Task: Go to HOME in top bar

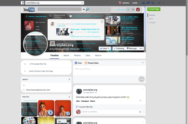Action: tap(135, 3)
